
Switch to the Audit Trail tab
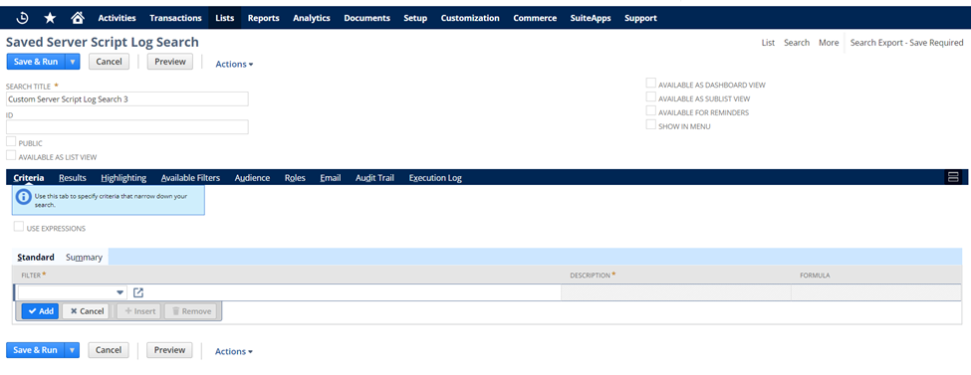(374, 178)
